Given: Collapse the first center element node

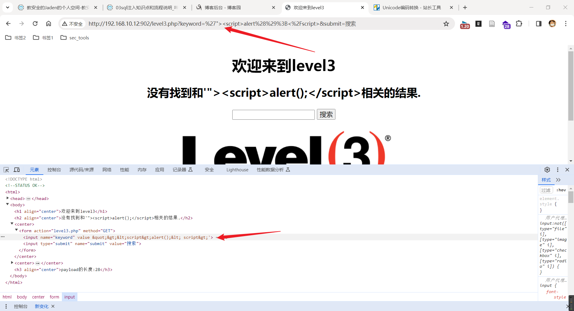Looking at the screenshot, I should (x=12, y=224).
